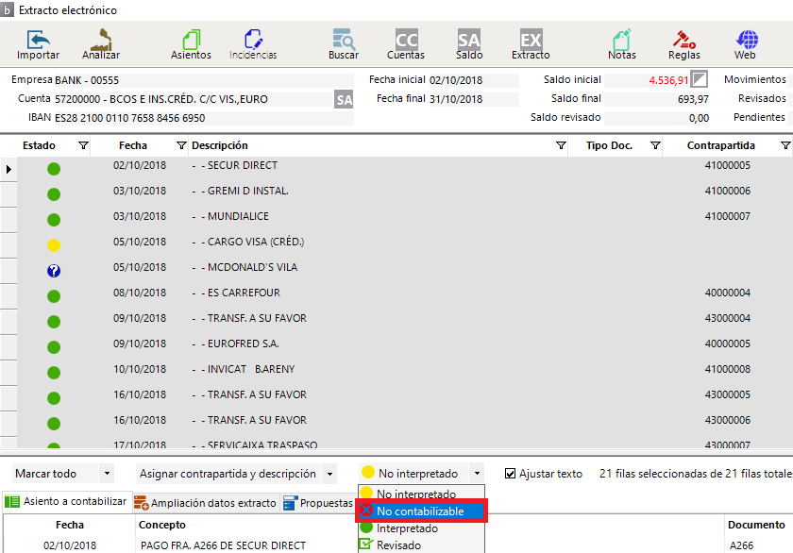Expand the Asignar contrapartida y descripción arrow
The width and height of the screenshot is (793, 553).
(329, 474)
